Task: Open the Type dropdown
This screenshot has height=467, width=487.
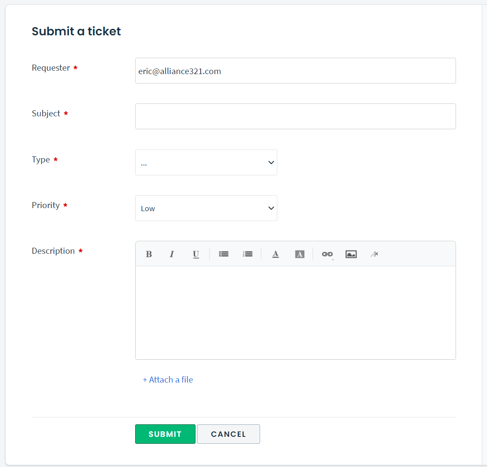Action: point(206,162)
